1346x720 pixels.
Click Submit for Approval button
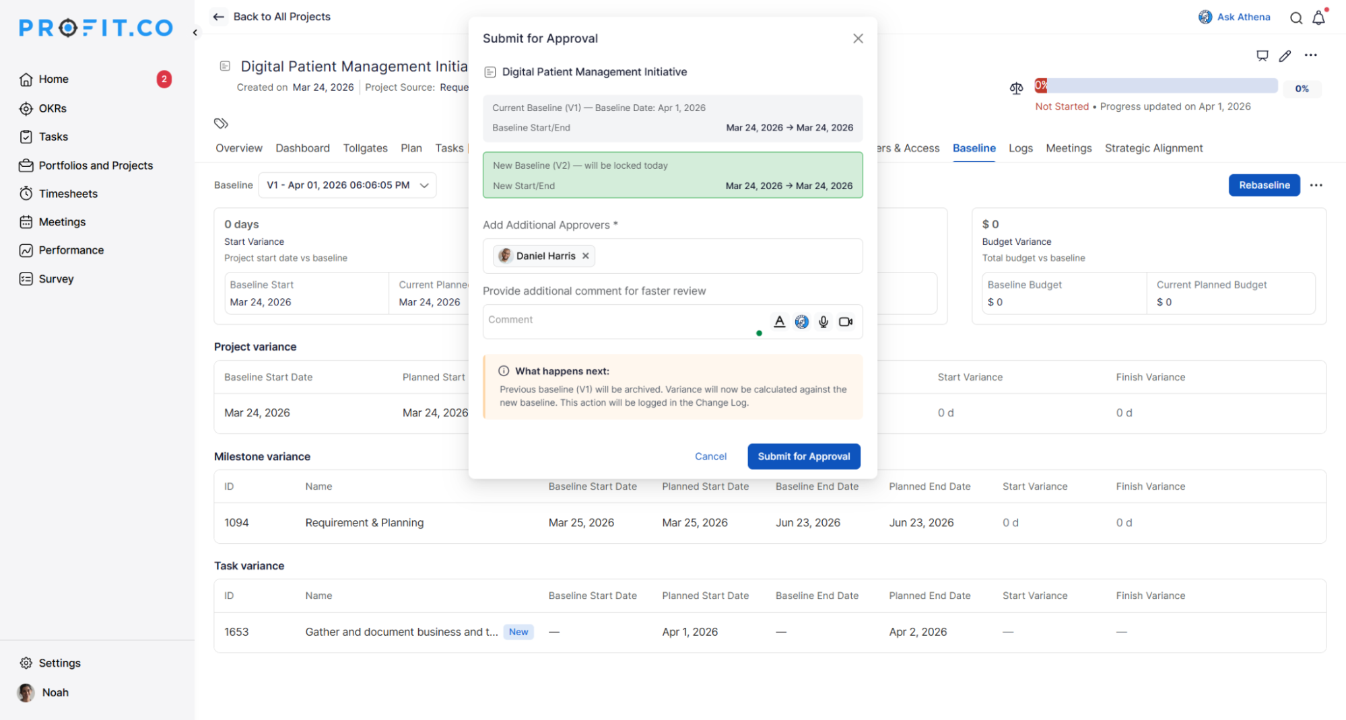tap(803, 456)
